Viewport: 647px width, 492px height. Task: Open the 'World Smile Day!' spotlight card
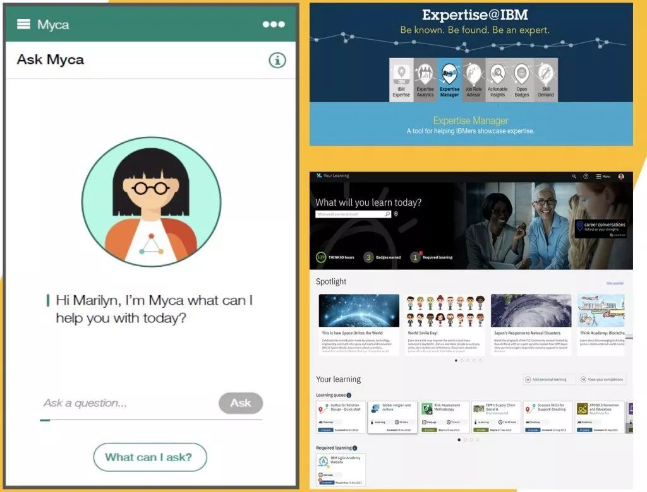(445, 324)
